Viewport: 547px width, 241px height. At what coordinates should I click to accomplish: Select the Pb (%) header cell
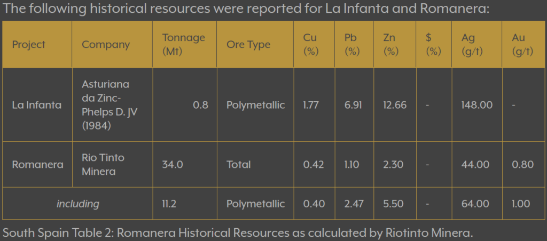[x=353, y=45]
